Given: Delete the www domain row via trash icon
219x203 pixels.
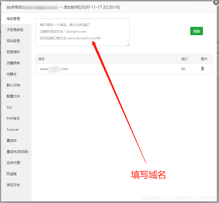Looking at the screenshot, I should coord(202,69).
